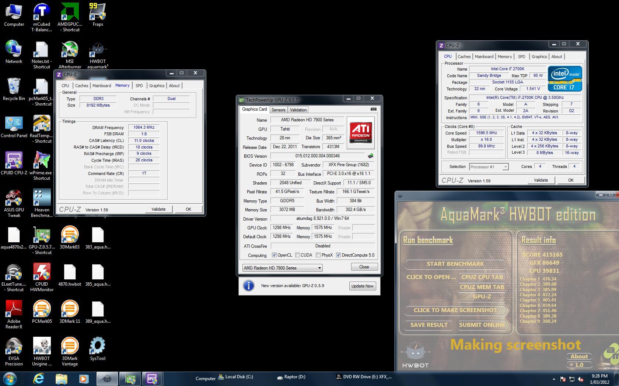Launch CPUID CPU-Z desktop icon
This screenshot has height=386, width=619.
click(x=14, y=163)
